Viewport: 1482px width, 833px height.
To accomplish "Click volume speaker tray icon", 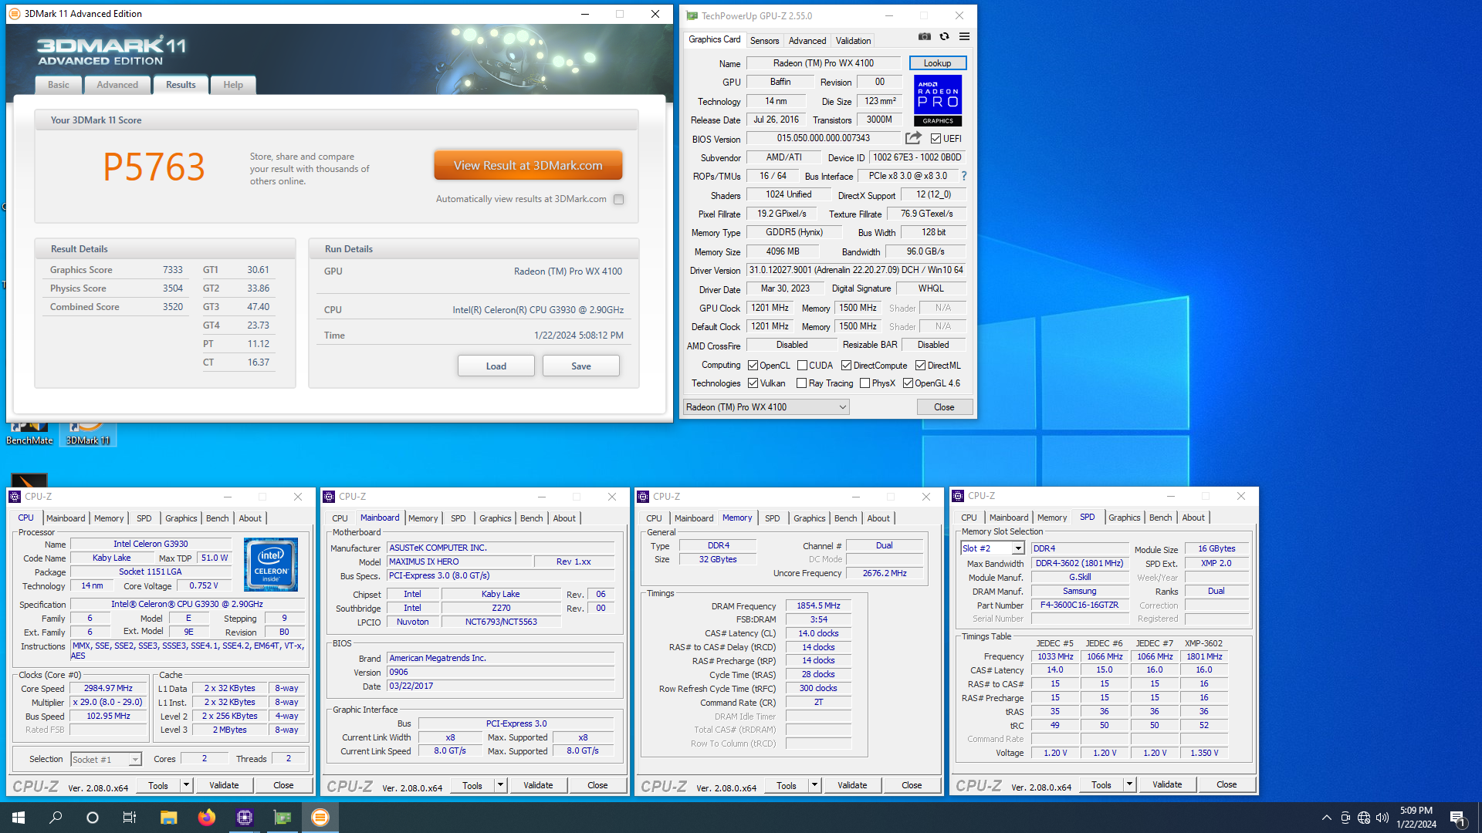I will [1382, 818].
